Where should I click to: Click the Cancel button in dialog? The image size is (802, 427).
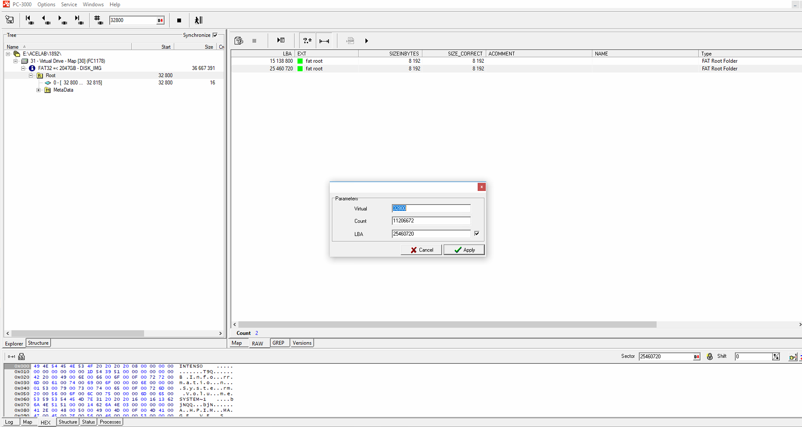tap(421, 250)
